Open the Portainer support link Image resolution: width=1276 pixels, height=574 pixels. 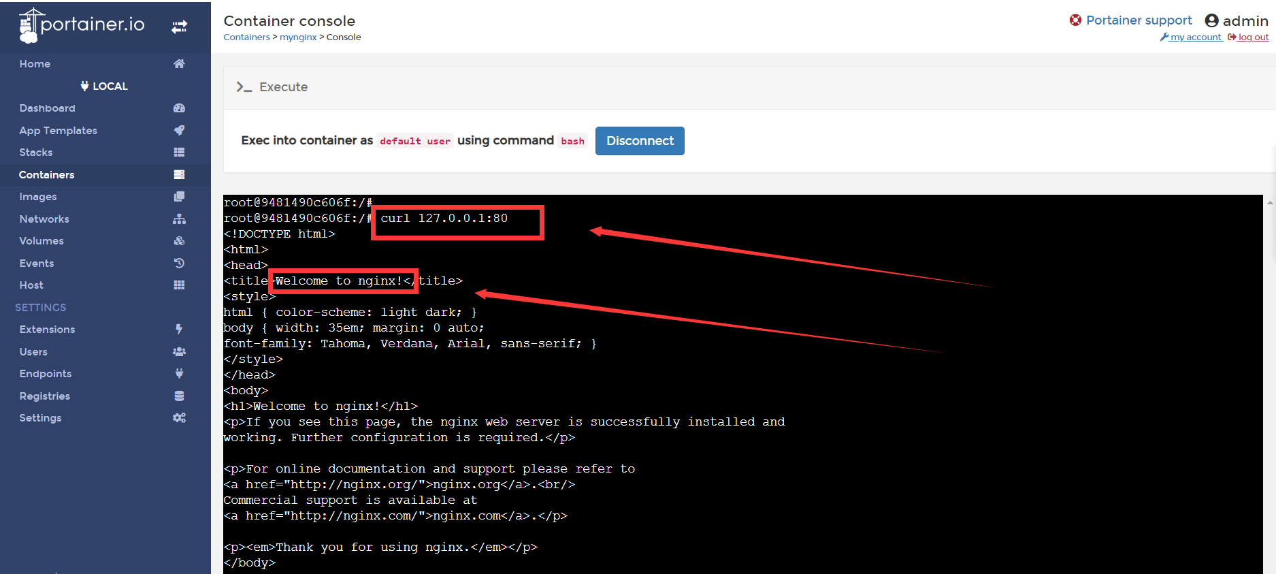(1139, 20)
